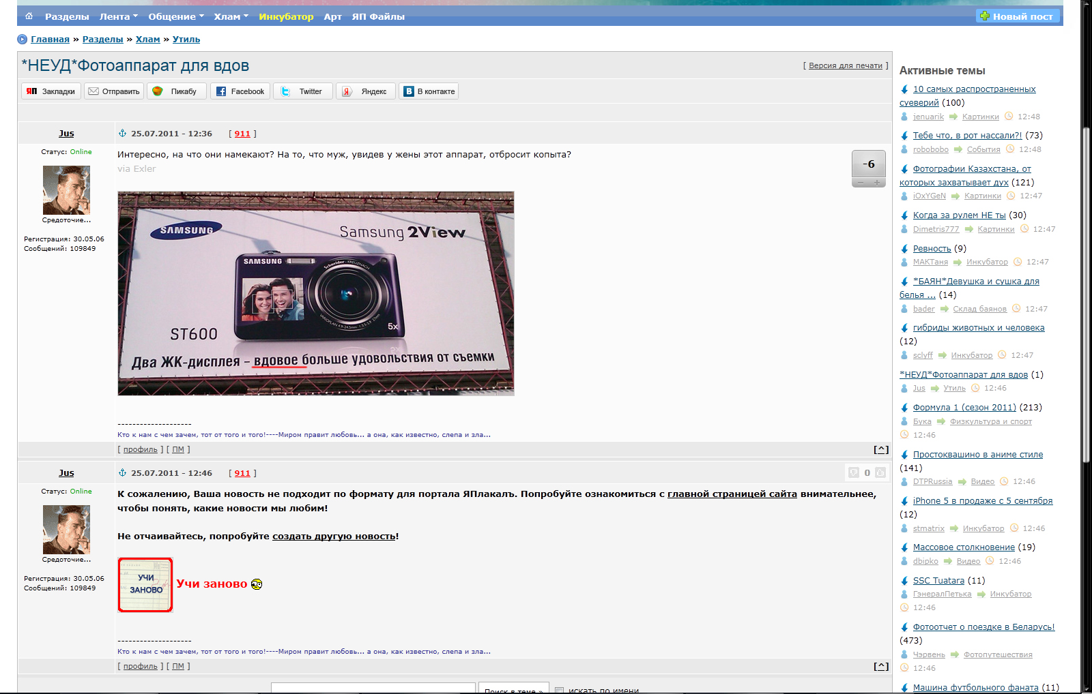Follow the 'Утиль' breadcrumb link
Viewport: 1092px width, 694px height.
point(186,40)
